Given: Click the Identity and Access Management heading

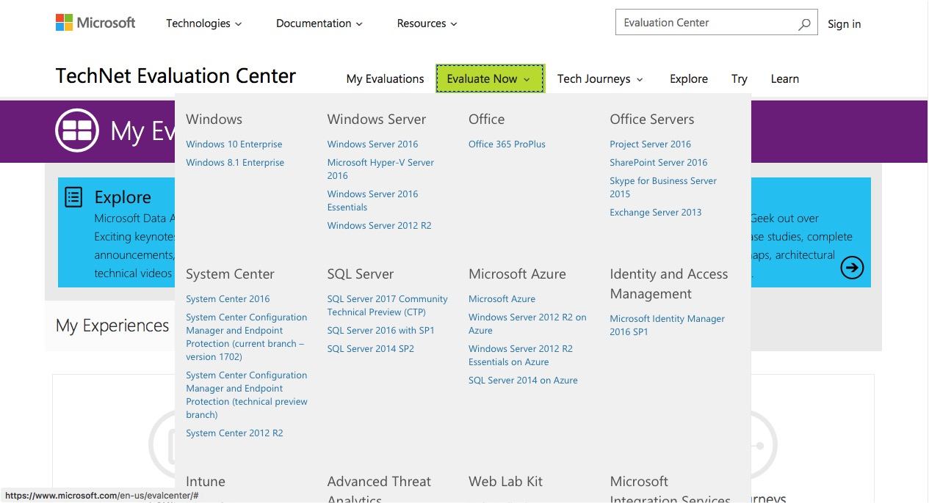Looking at the screenshot, I should click(669, 284).
